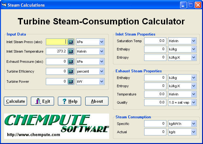Open Specific steam consumption kg/kW.h dropdown

tap(193, 124)
